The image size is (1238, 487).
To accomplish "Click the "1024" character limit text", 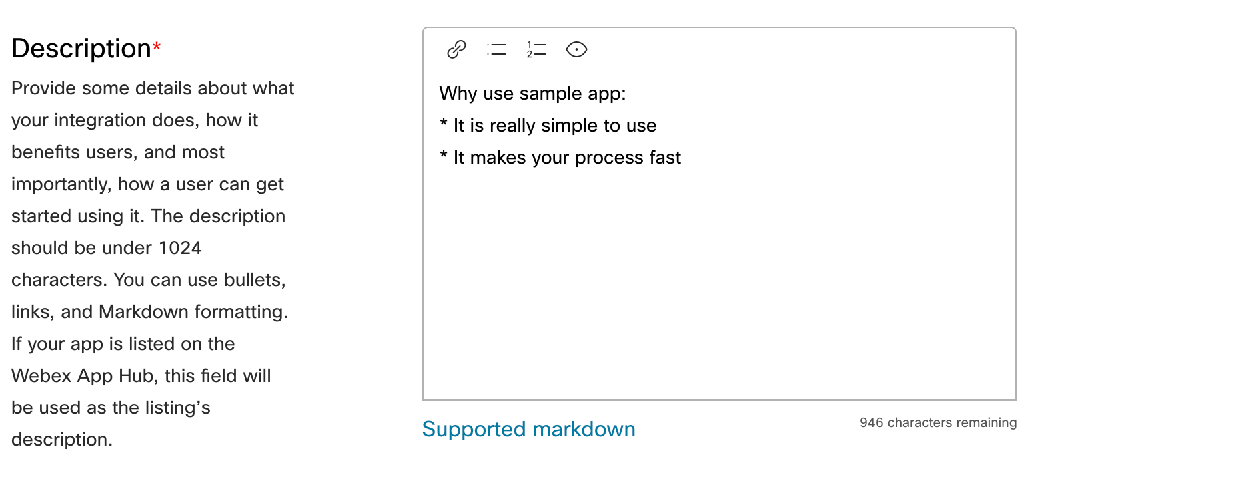I will pos(180,248).
